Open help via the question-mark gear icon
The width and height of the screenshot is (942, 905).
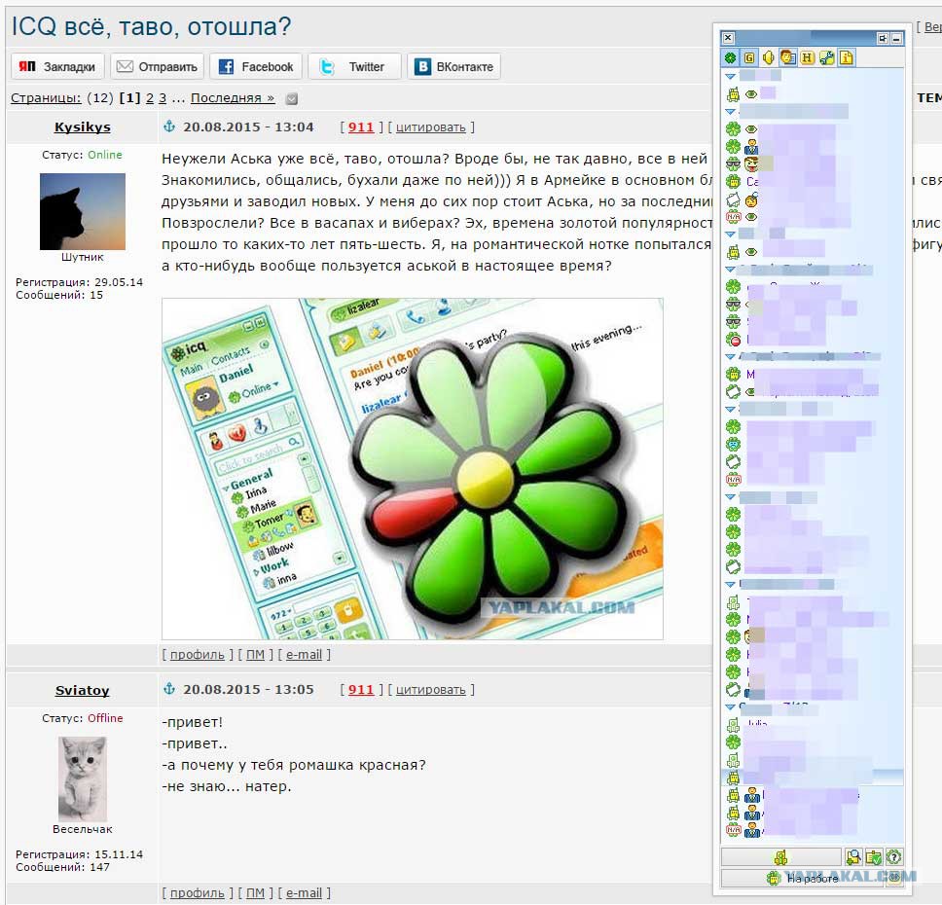click(894, 857)
